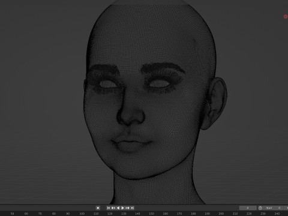Viewport: 288px width, 216px height.
Task: Toggle the preview range clock icon
Action: [260, 208]
